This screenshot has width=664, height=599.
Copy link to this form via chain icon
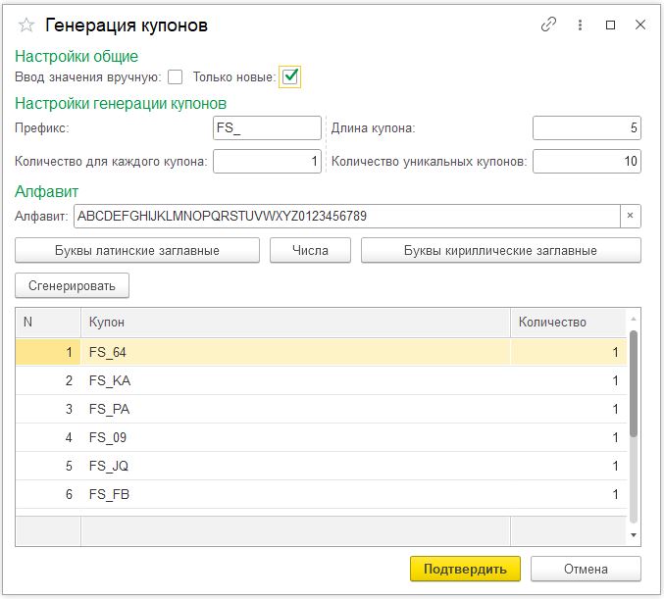[548, 25]
